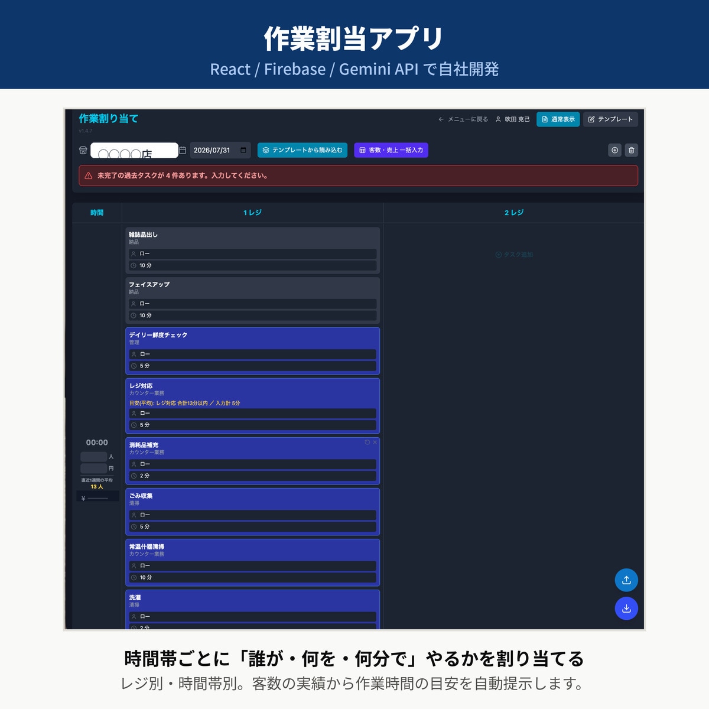Click the sales 円 input box

click(x=94, y=469)
